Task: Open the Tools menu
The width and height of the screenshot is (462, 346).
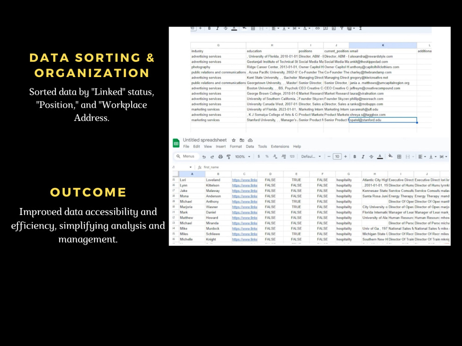Action: (262, 147)
